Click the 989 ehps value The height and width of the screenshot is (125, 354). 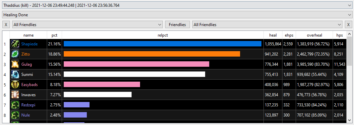pyautogui.click(x=287, y=85)
